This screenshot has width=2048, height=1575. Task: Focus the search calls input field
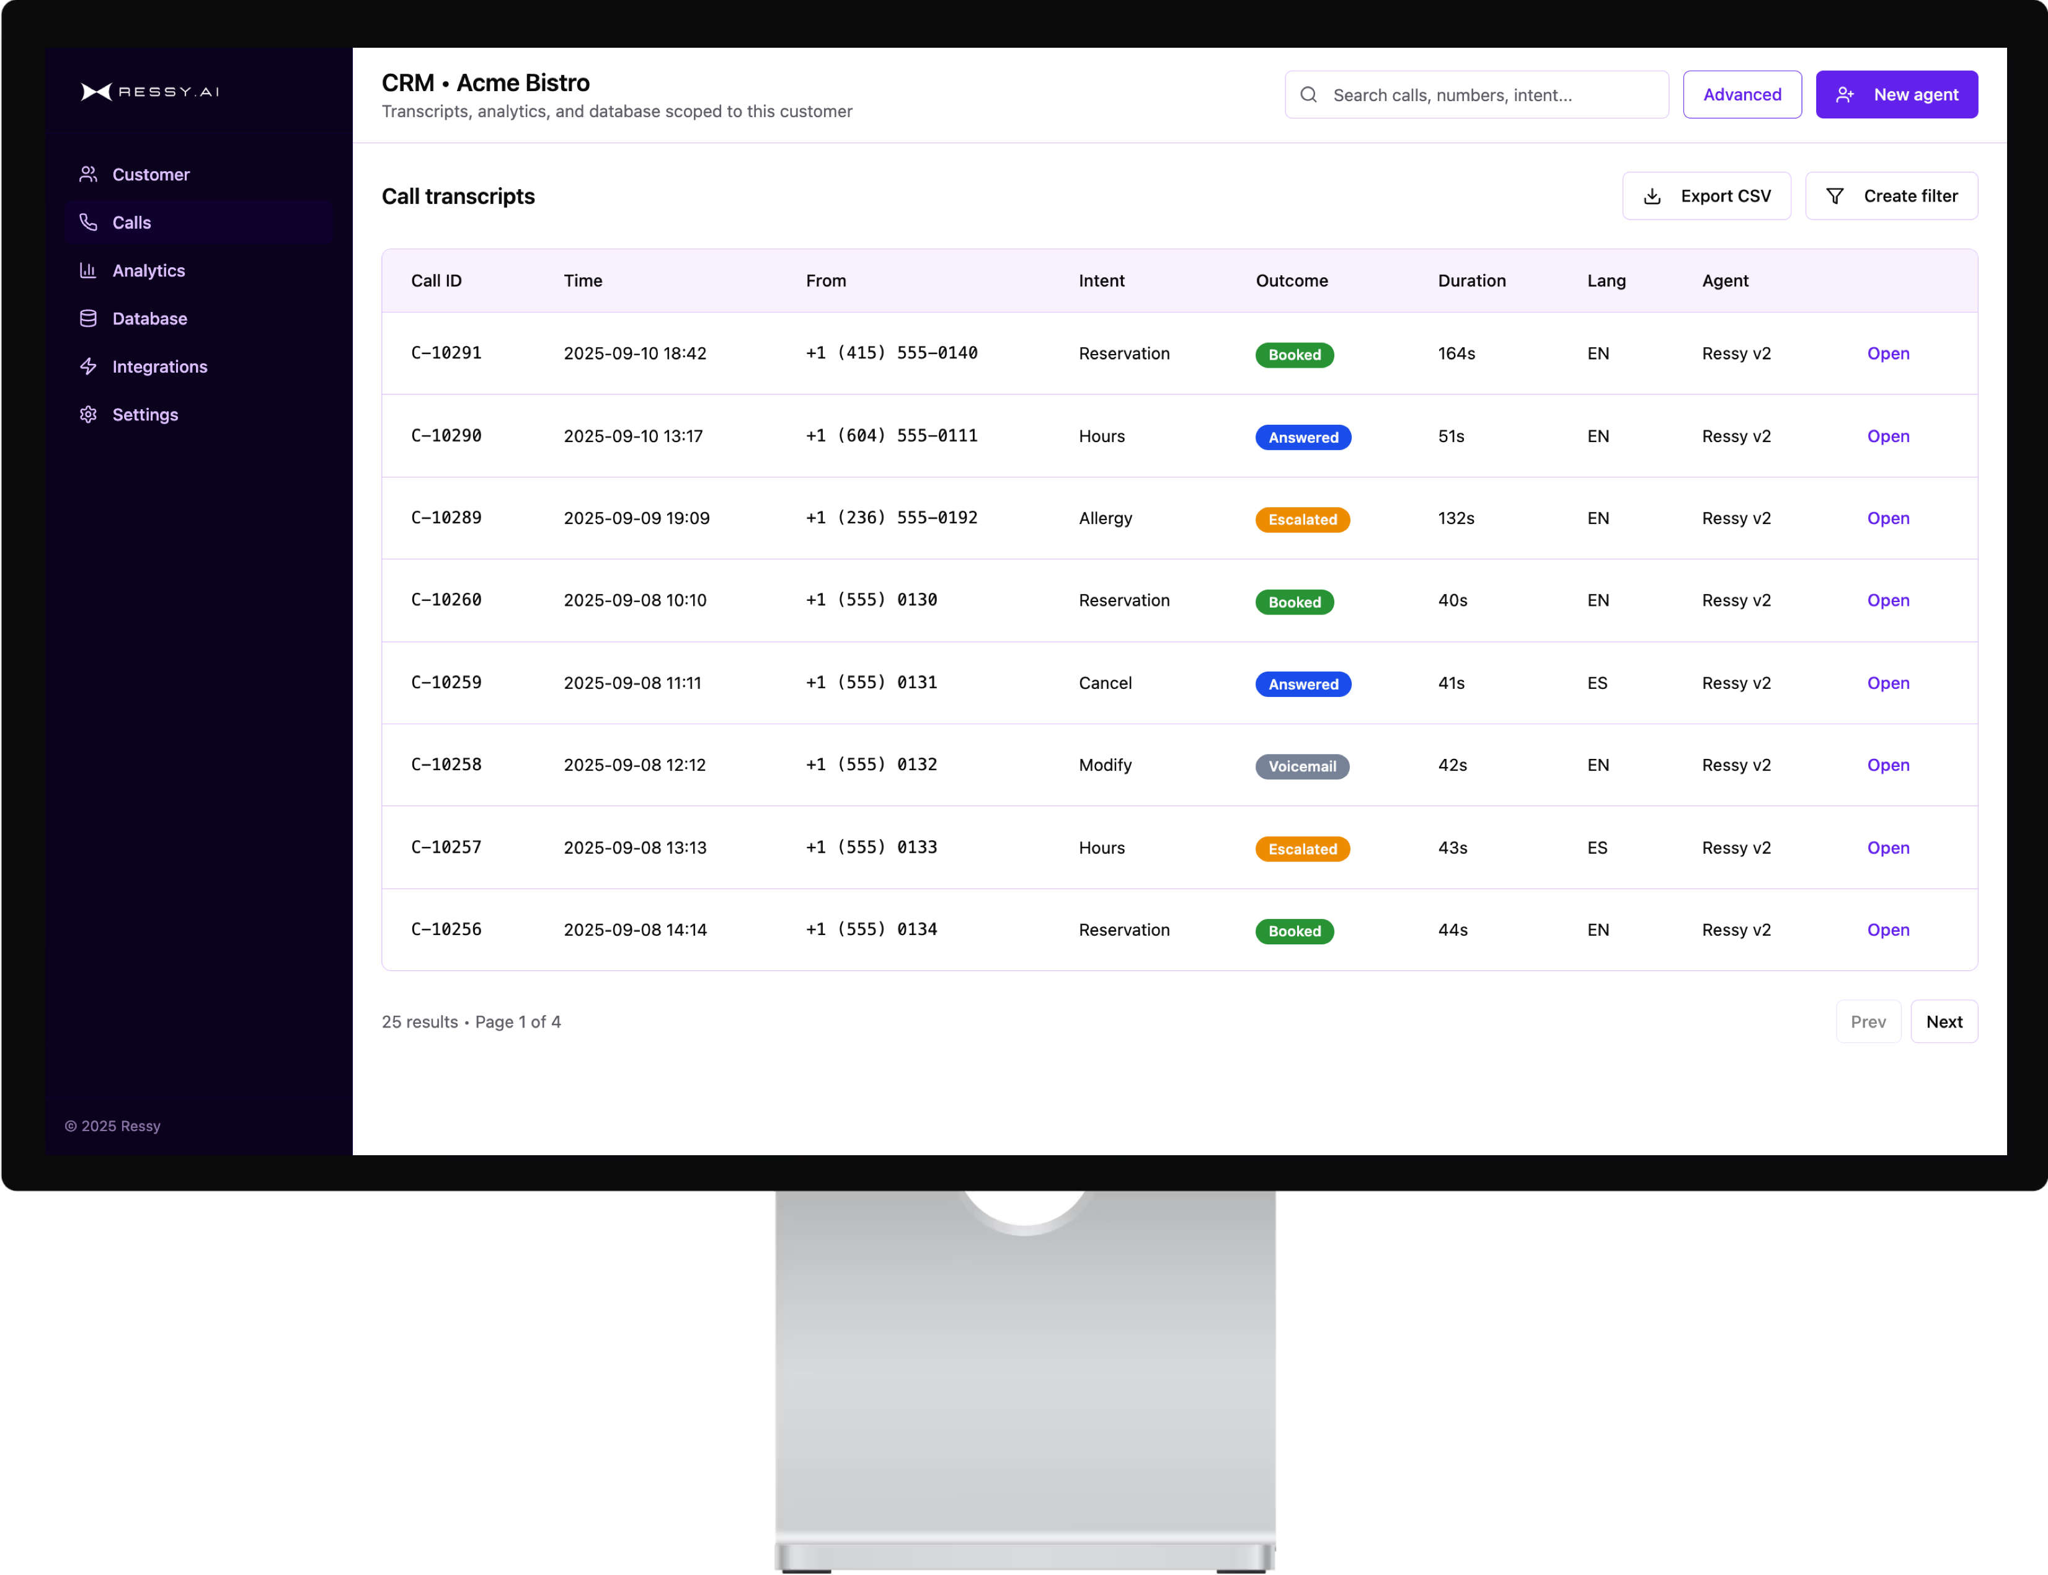tap(1491, 95)
